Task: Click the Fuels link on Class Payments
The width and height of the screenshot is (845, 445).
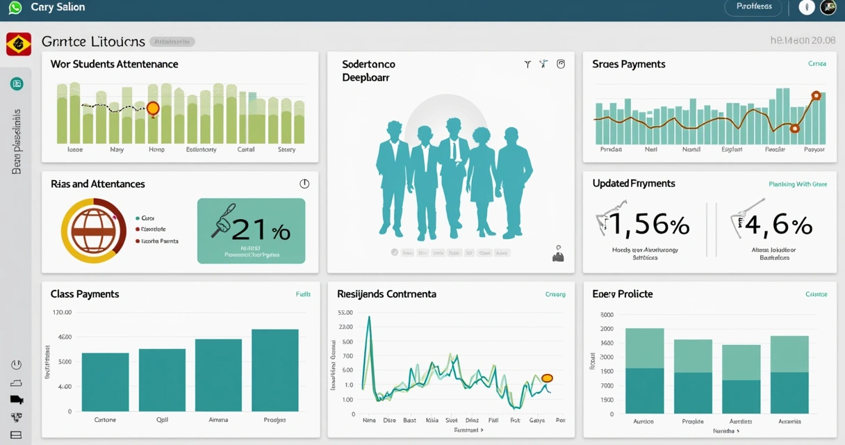Action: [x=303, y=294]
